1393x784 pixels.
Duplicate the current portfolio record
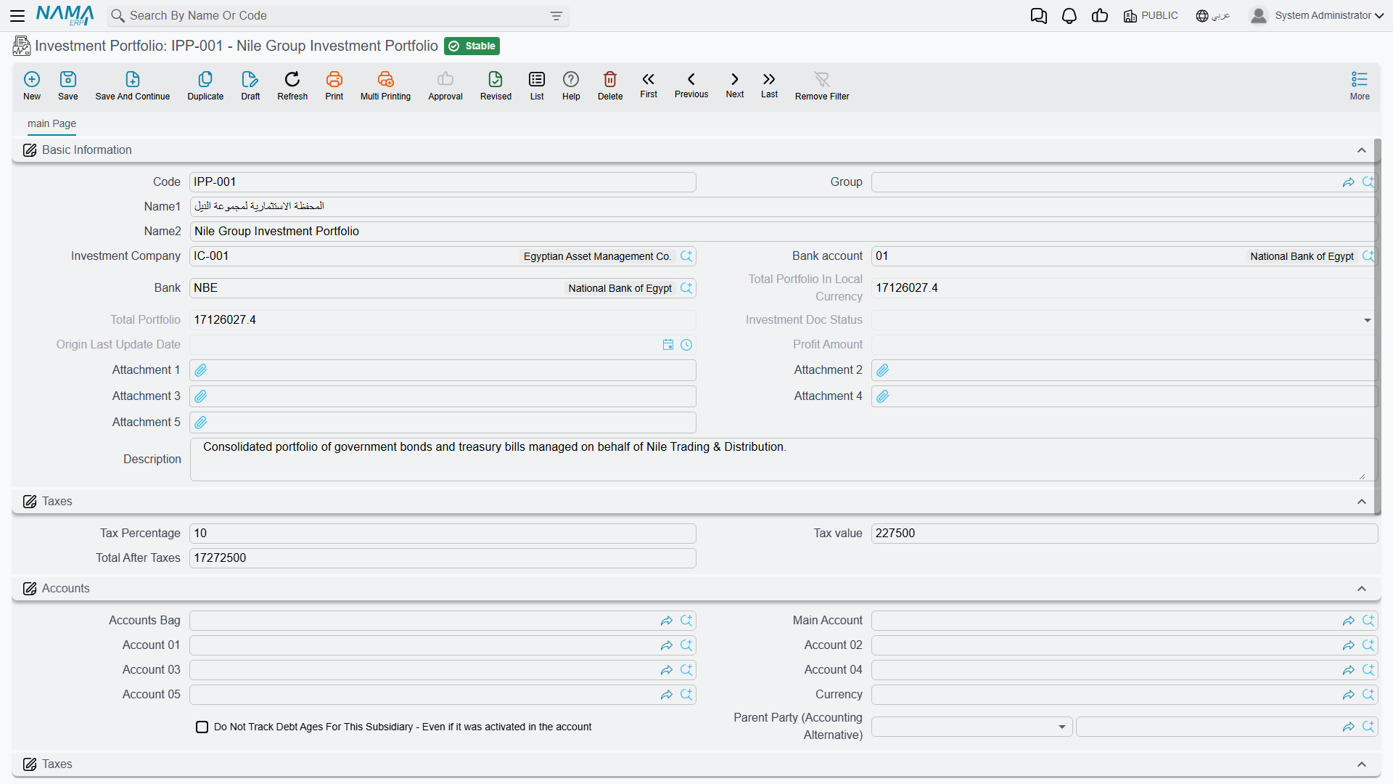pyautogui.click(x=205, y=86)
